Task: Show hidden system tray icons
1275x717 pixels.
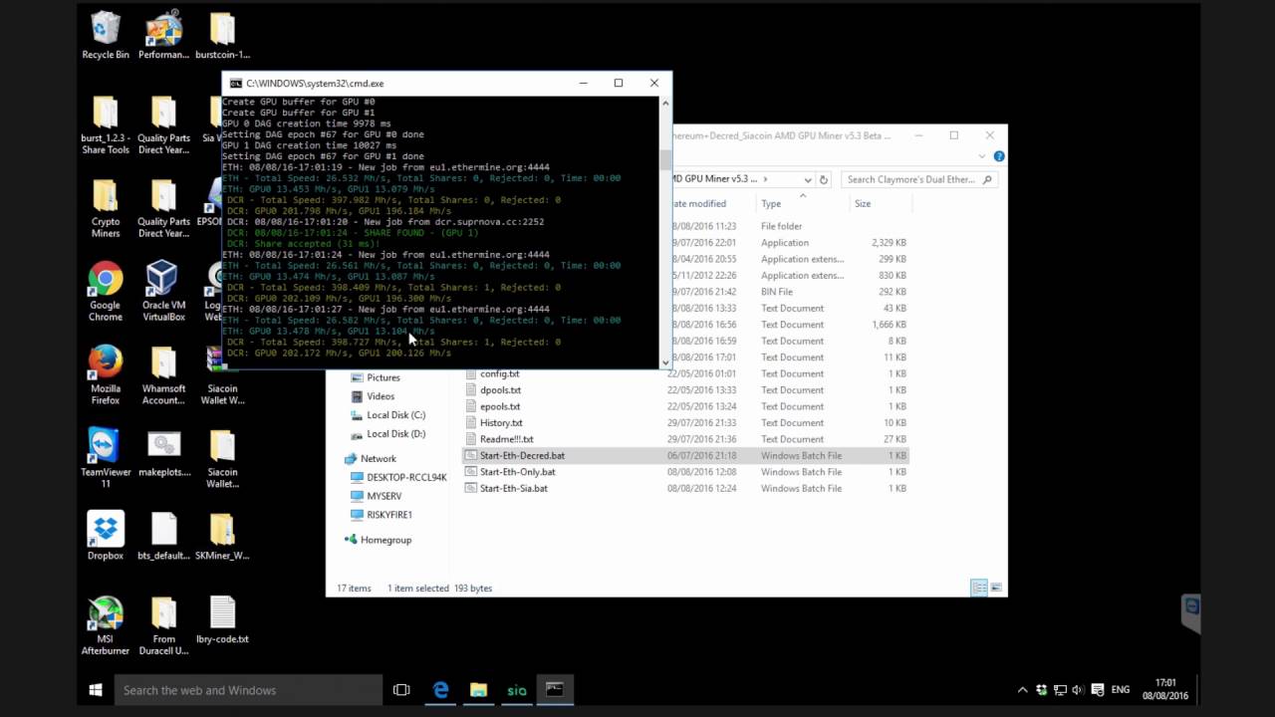Action: coord(1022,690)
